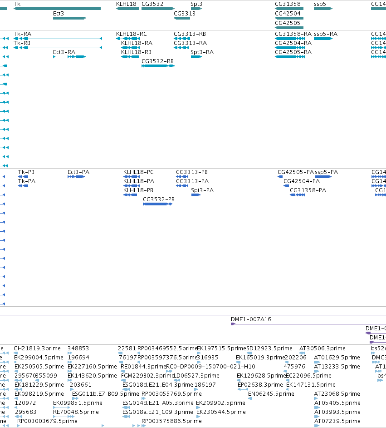Click the CG3532-PB protein label
The height and width of the screenshot is (428, 386).
point(159,199)
